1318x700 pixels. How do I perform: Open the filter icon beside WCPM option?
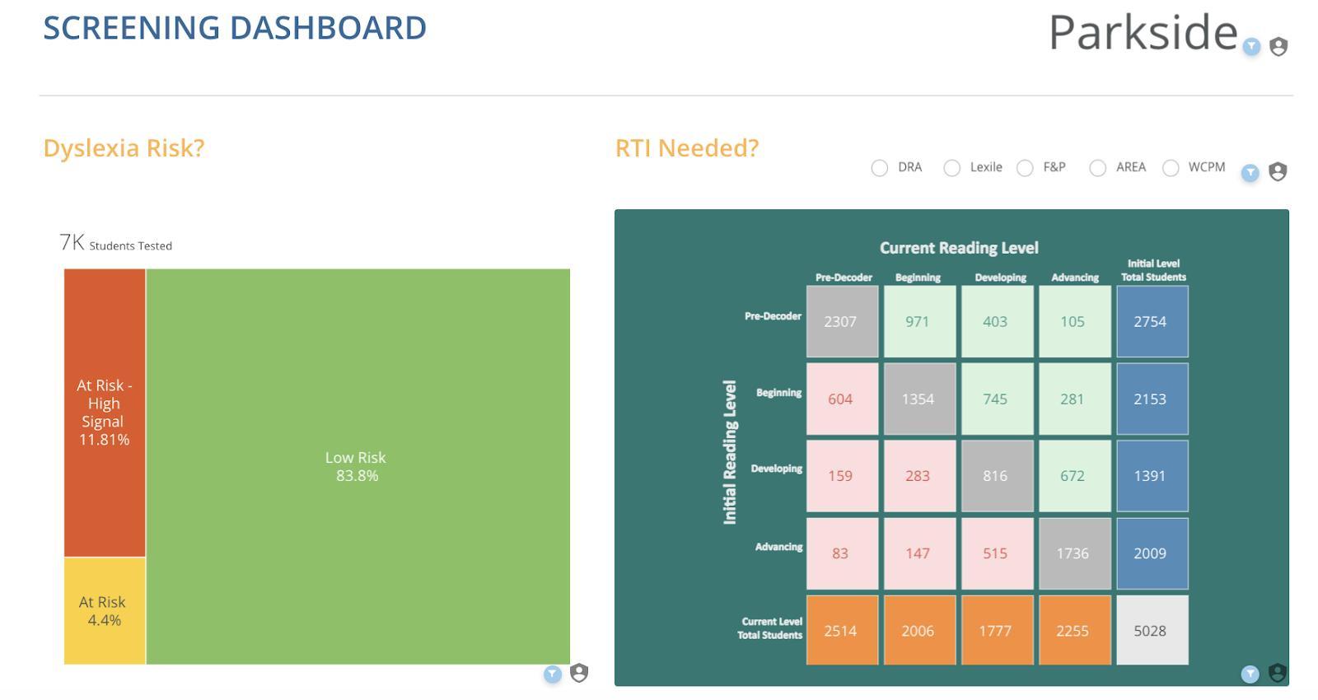[x=1250, y=172]
